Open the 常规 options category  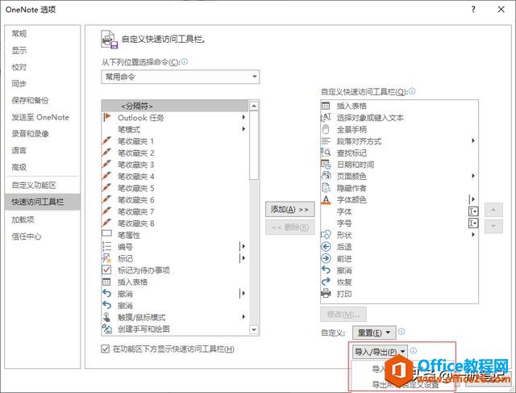43,34
